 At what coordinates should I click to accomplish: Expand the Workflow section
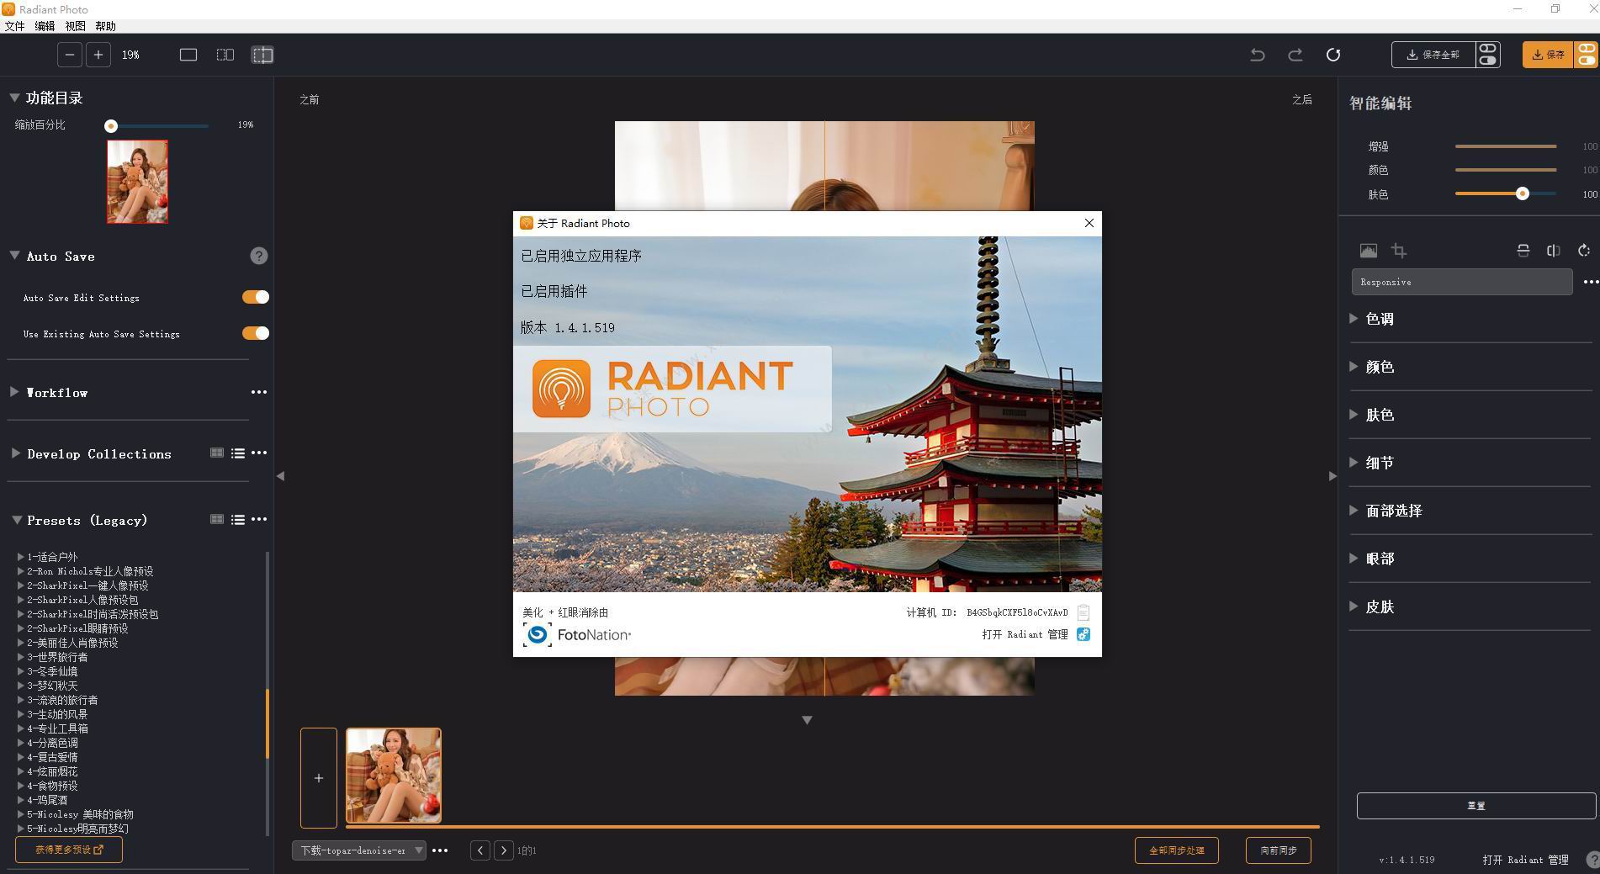point(14,392)
